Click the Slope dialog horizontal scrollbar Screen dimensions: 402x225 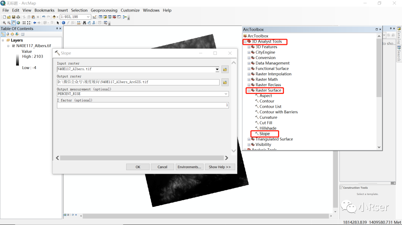click(142, 158)
